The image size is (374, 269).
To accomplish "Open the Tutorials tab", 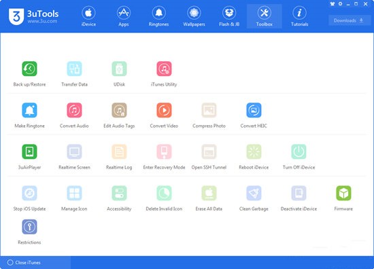I will [299, 16].
